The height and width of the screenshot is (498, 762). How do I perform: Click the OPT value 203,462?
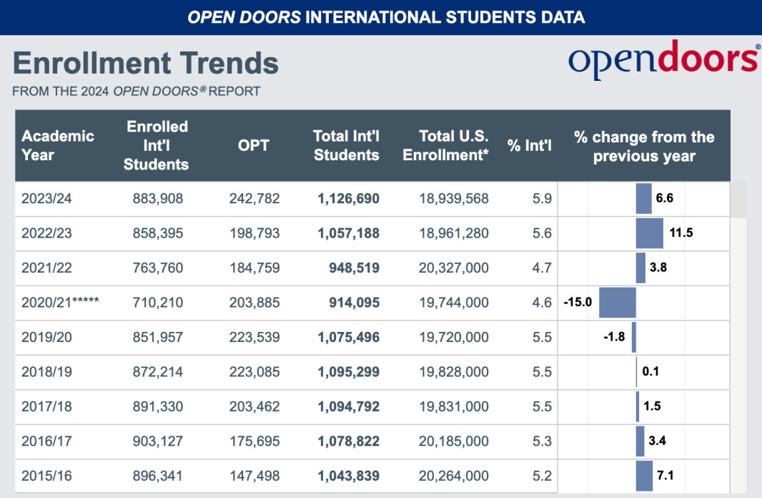click(254, 406)
